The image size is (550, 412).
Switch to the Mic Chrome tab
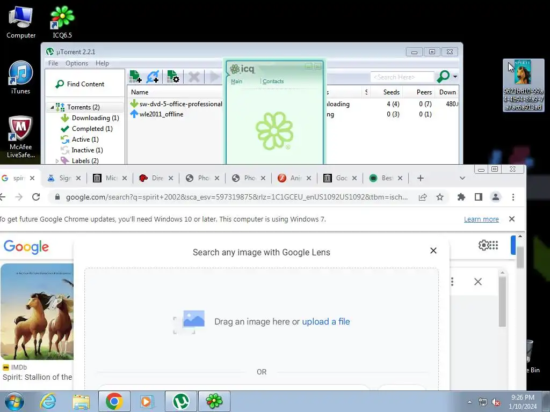click(108, 178)
